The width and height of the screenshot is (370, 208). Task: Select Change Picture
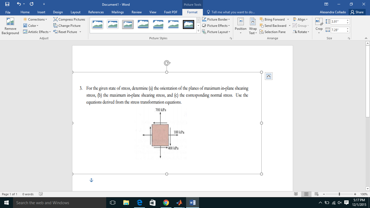coord(67,25)
